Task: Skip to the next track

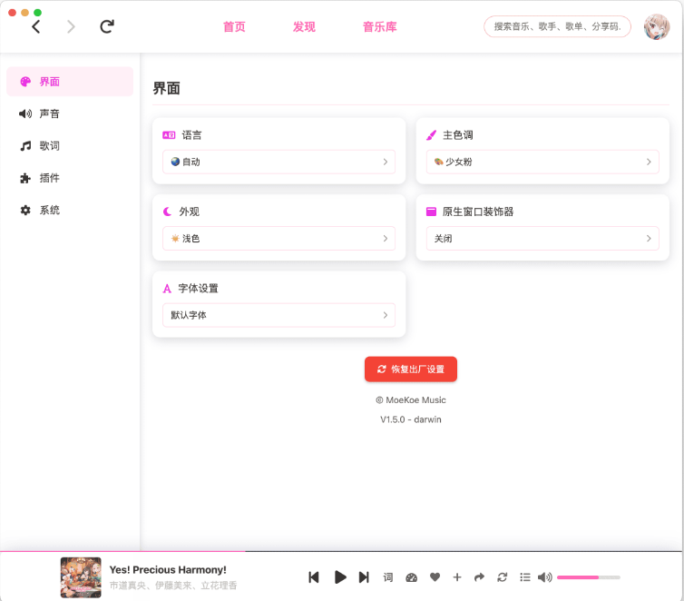Action: pyautogui.click(x=364, y=577)
